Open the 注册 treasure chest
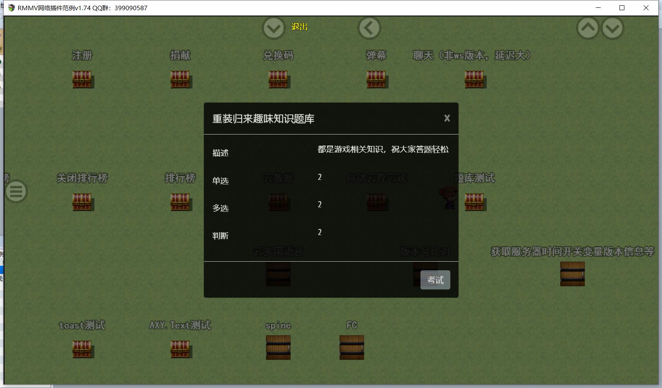The height and width of the screenshot is (388, 662). [x=83, y=79]
